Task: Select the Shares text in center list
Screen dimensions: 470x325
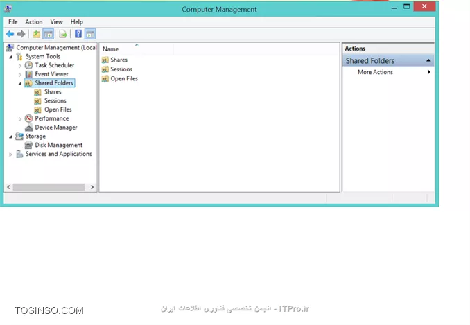Action: click(119, 60)
